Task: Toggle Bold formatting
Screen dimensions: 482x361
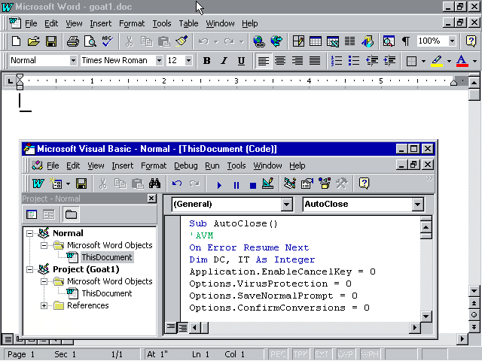Action: [x=206, y=61]
